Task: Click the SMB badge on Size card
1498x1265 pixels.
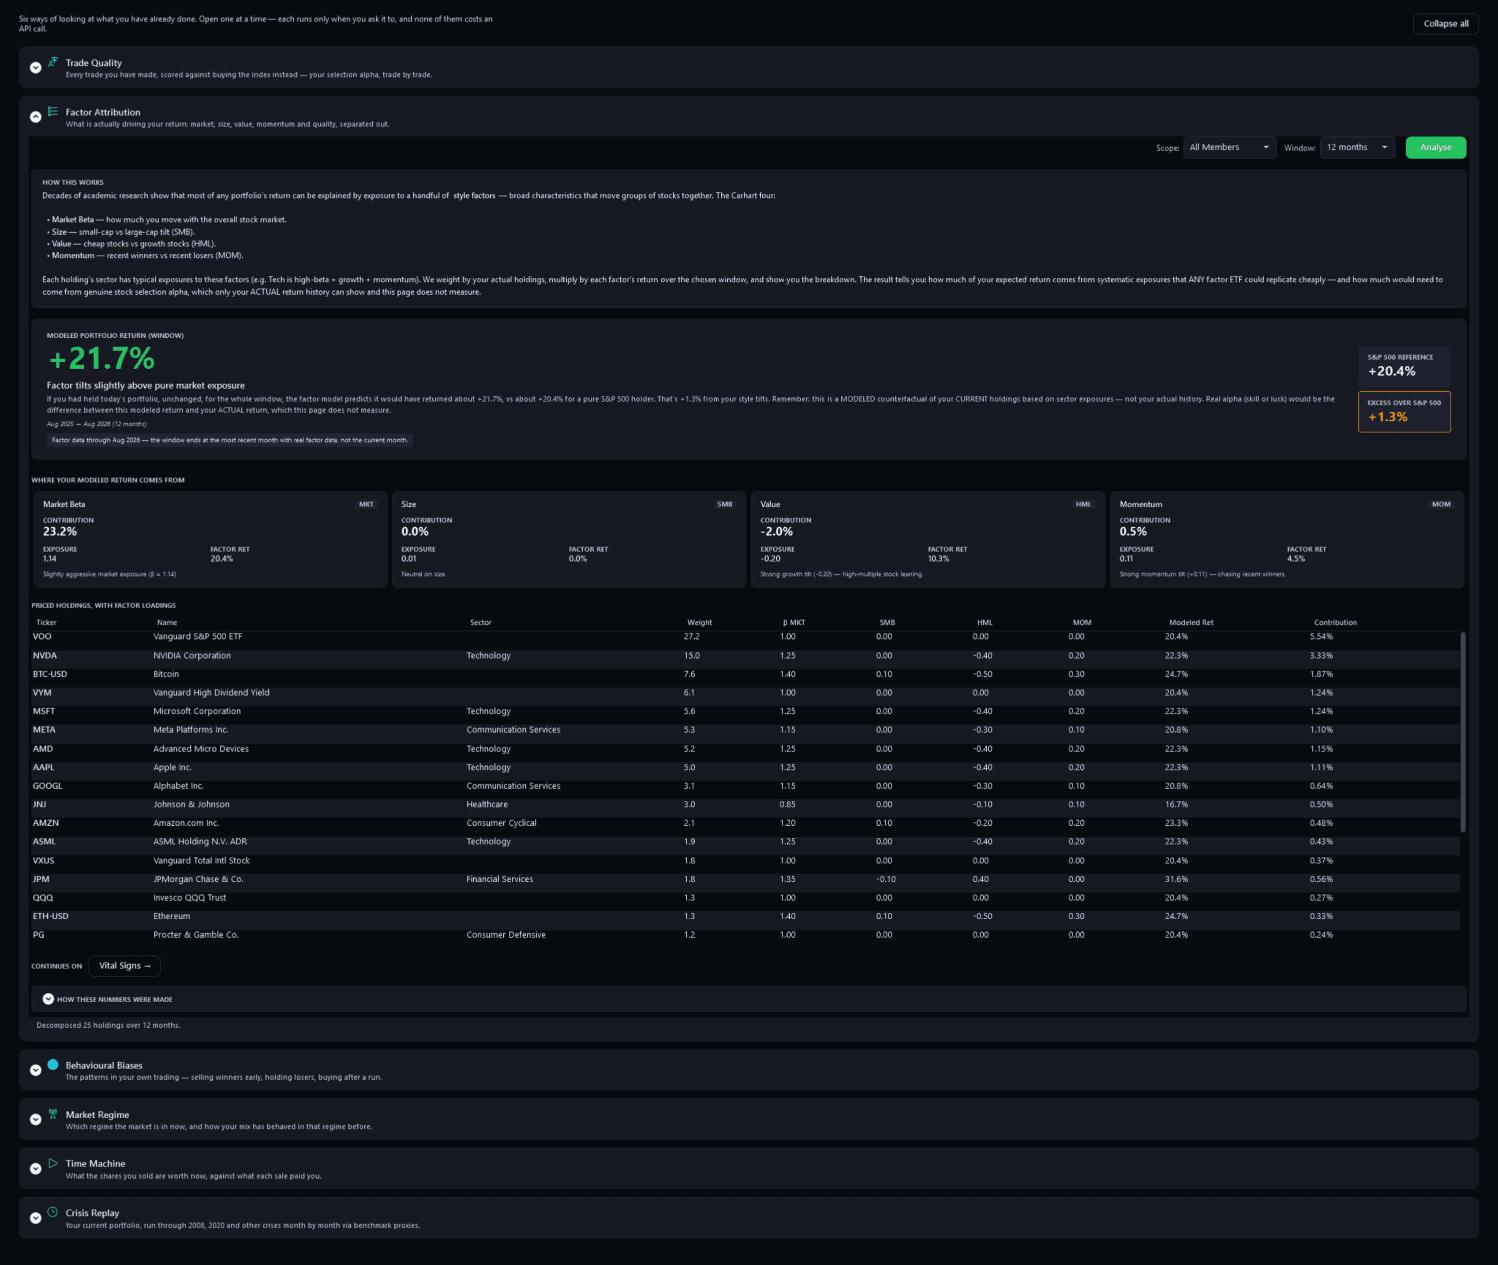Action: pyautogui.click(x=725, y=504)
